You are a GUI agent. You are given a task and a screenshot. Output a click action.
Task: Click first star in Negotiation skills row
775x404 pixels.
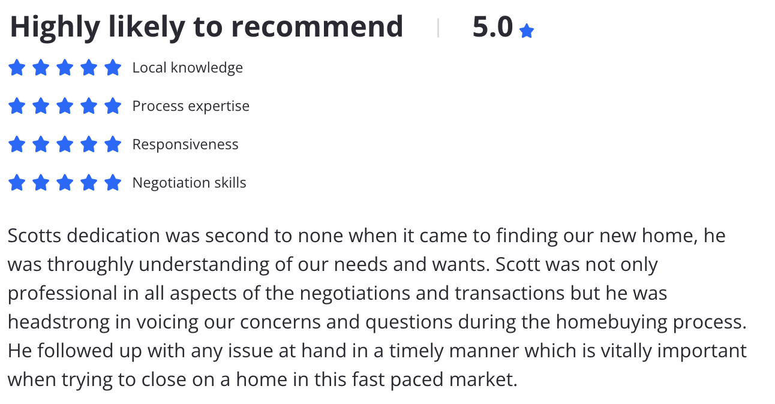point(17,183)
